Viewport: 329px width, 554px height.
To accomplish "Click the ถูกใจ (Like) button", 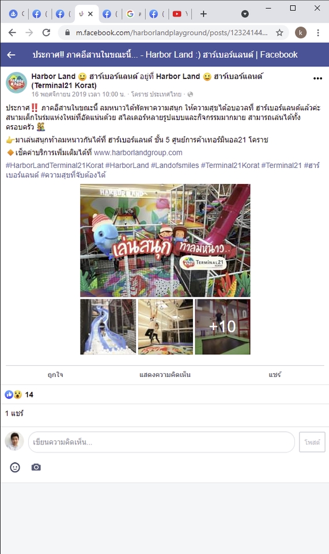I will click(x=55, y=375).
